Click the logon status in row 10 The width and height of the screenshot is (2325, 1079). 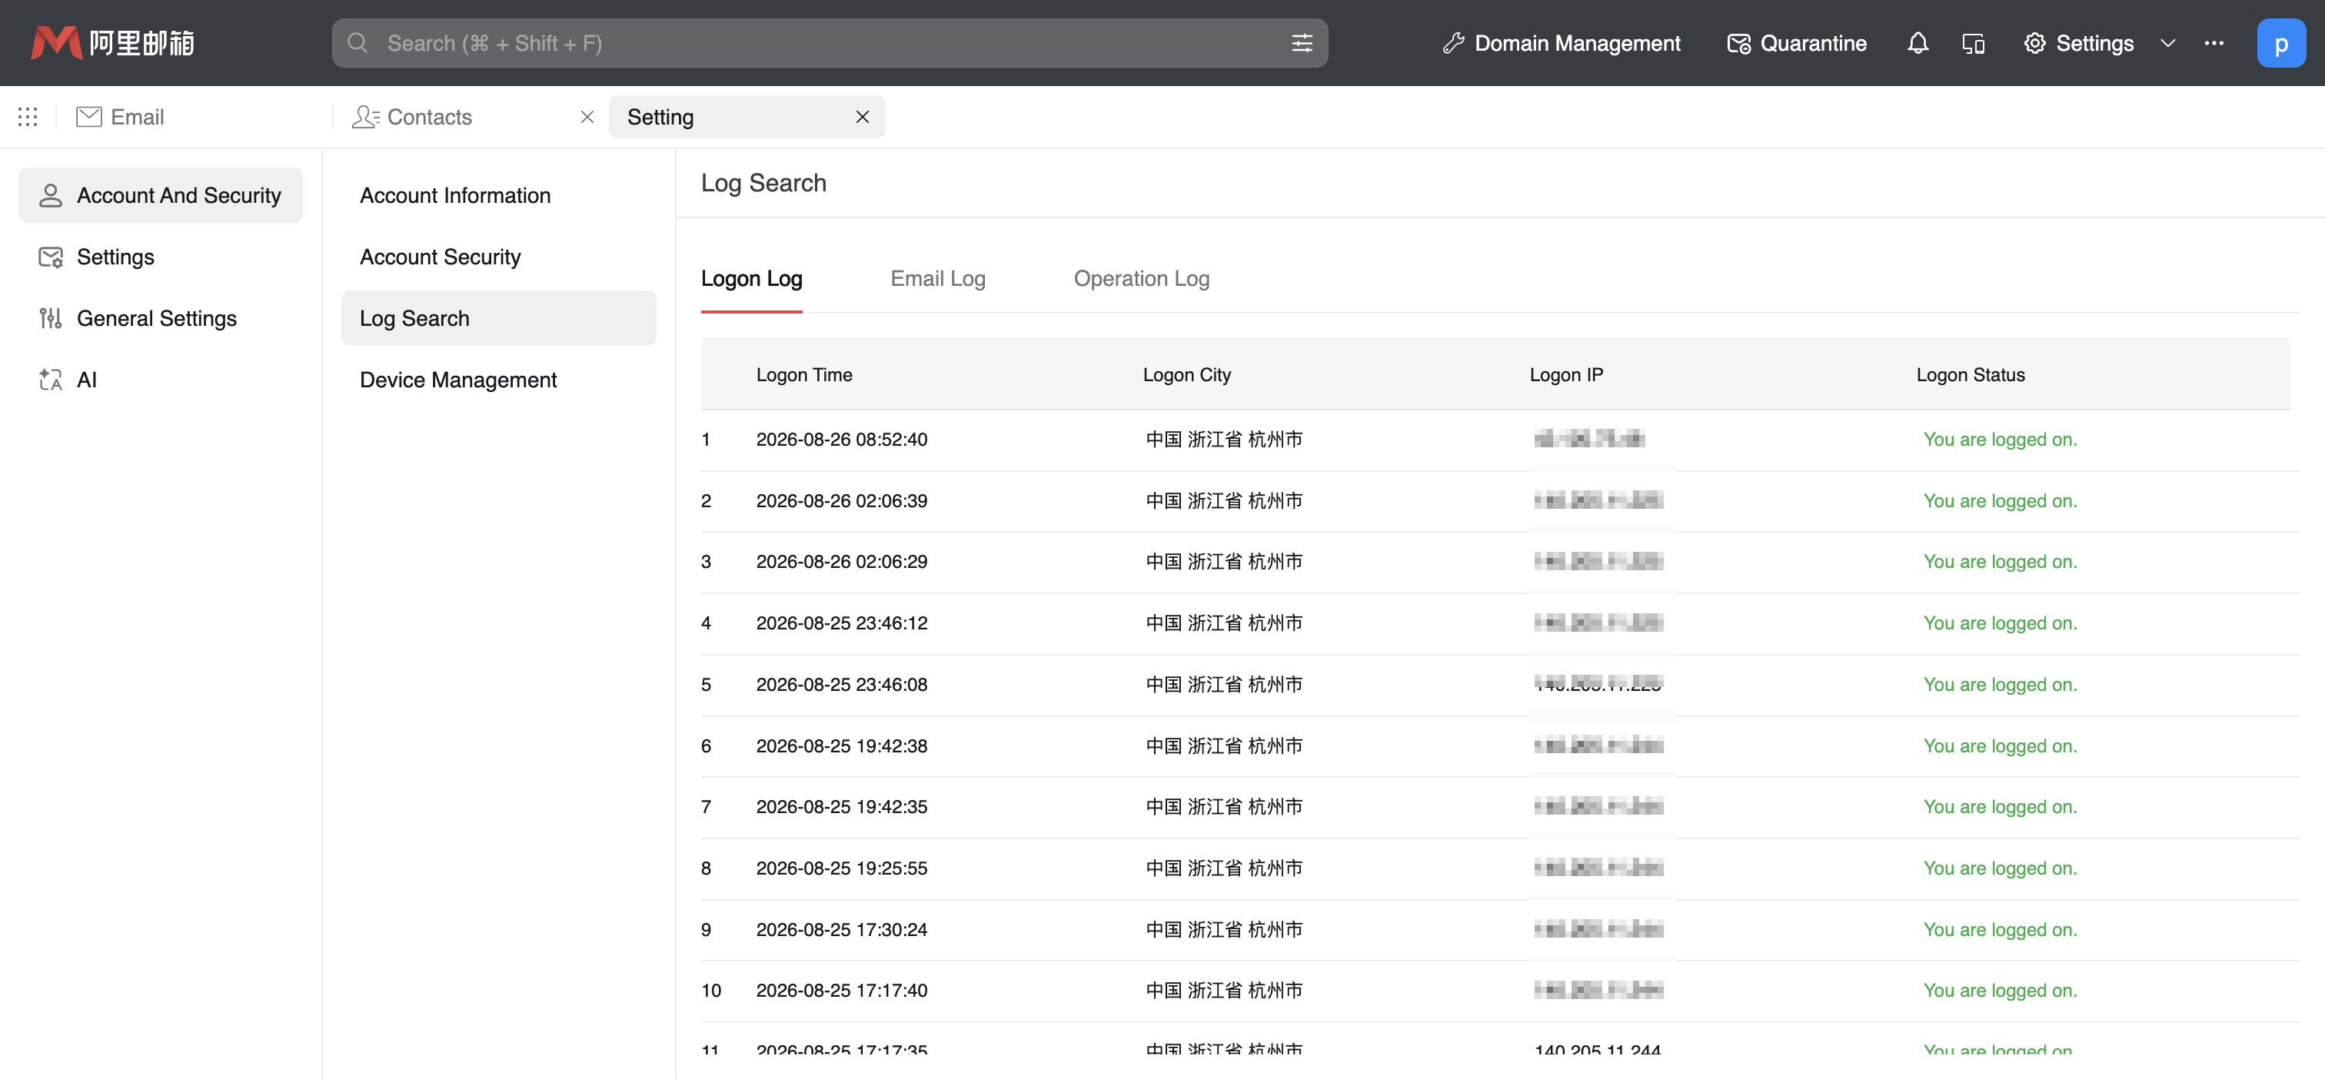tap(1999, 990)
